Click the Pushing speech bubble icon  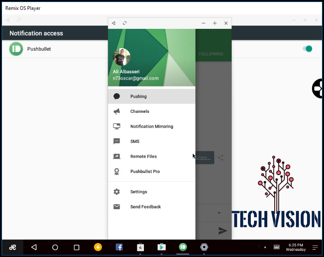[116, 96]
